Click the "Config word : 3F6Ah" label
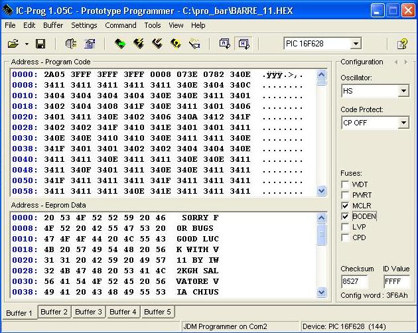 (x=374, y=295)
